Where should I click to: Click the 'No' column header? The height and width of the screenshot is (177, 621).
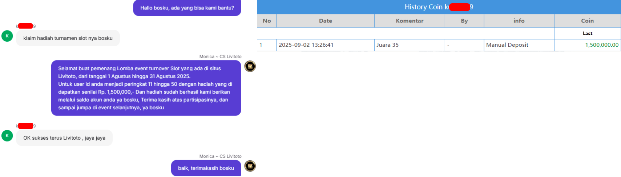(x=267, y=21)
